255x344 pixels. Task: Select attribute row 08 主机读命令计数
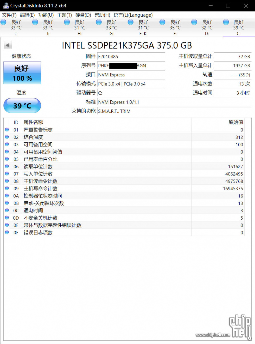pos(124,181)
